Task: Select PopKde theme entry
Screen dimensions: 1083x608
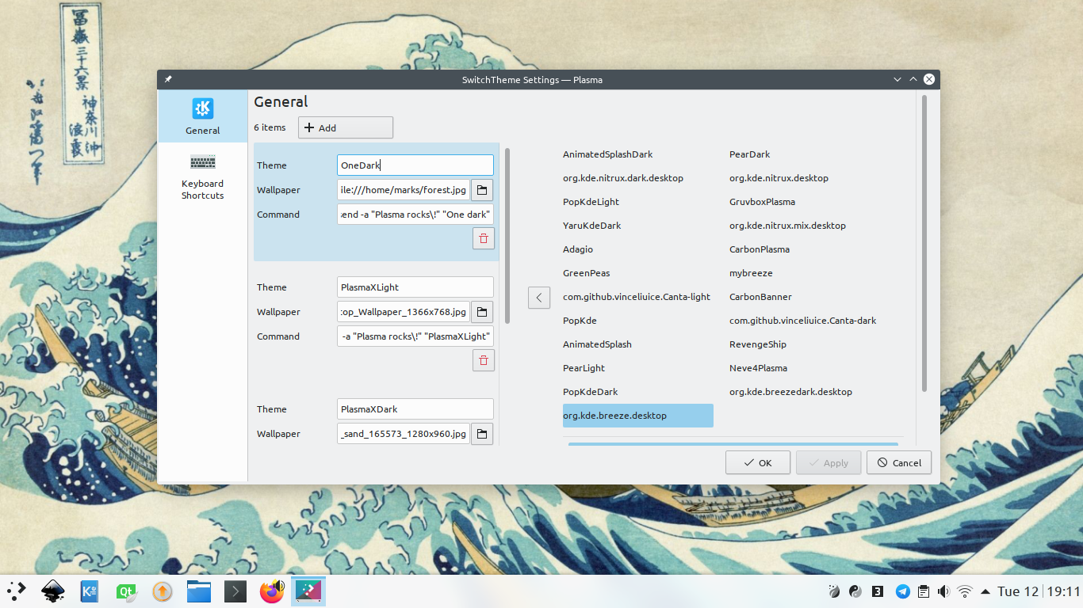Action: (580, 321)
